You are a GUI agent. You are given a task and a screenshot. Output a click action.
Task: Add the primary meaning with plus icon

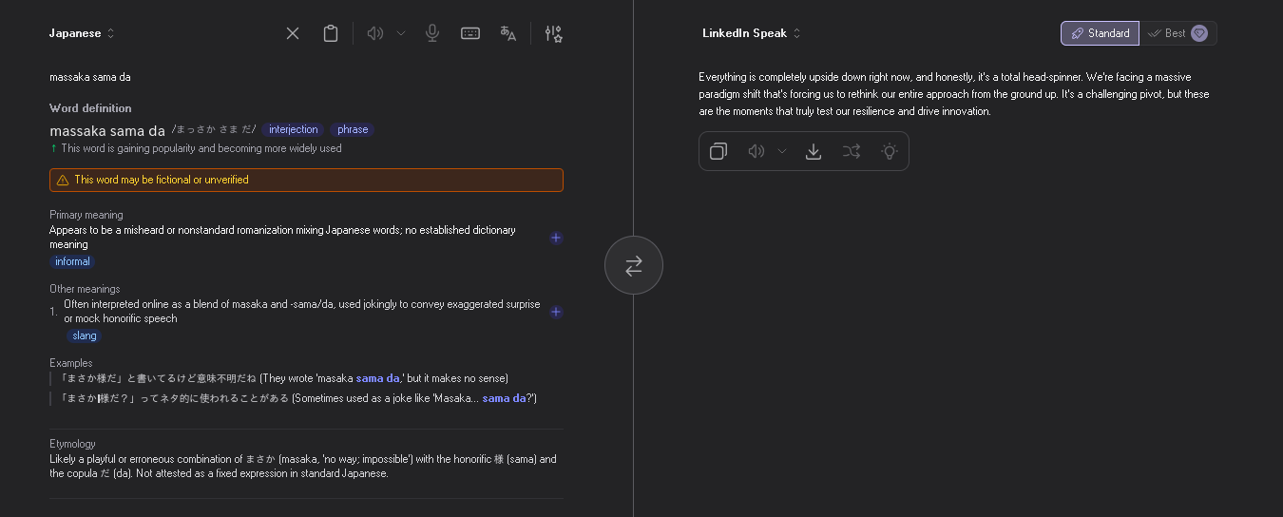pos(556,238)
